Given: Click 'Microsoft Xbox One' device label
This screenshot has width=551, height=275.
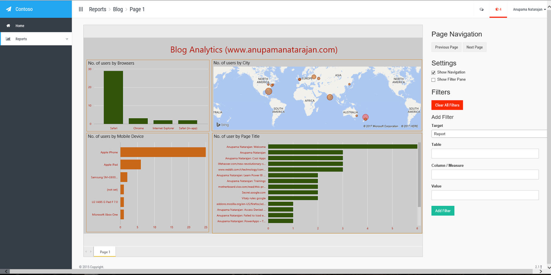Looking at the screenshot, I should (x=105, y=214).
